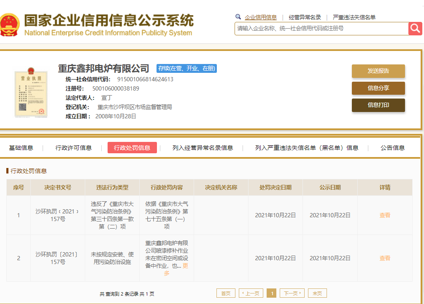Open the 列入经营异常名录信息 tab
This screenshot has width=424, height=304.
tap(203, 148)
